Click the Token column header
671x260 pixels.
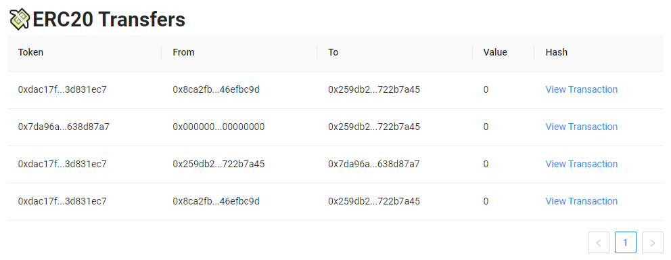pyautogui.click(x=30, y=52)
